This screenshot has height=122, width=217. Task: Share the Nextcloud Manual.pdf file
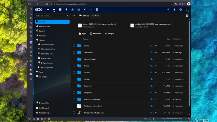(152, 106)
